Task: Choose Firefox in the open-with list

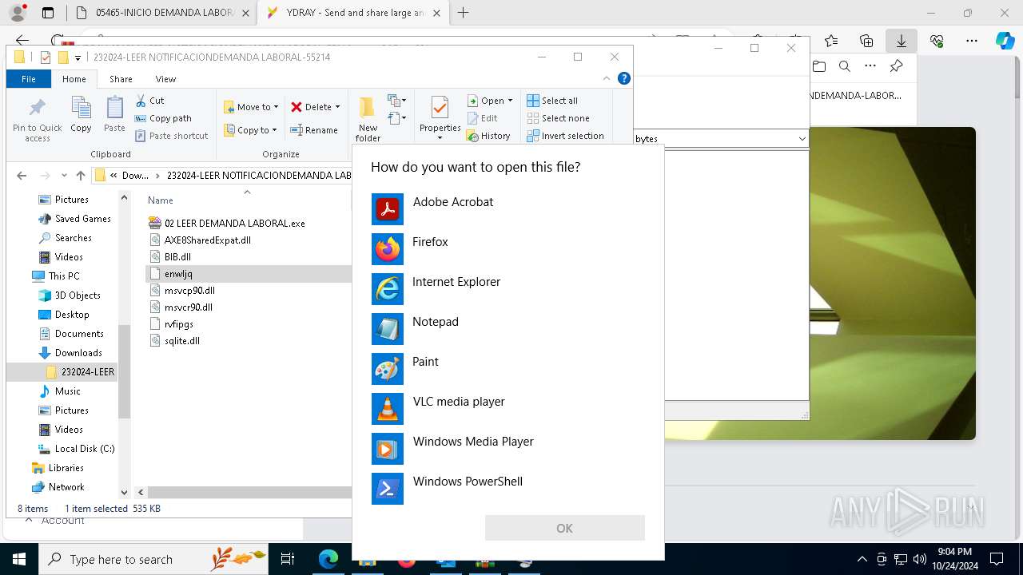Action: click(x=508, y=249)
